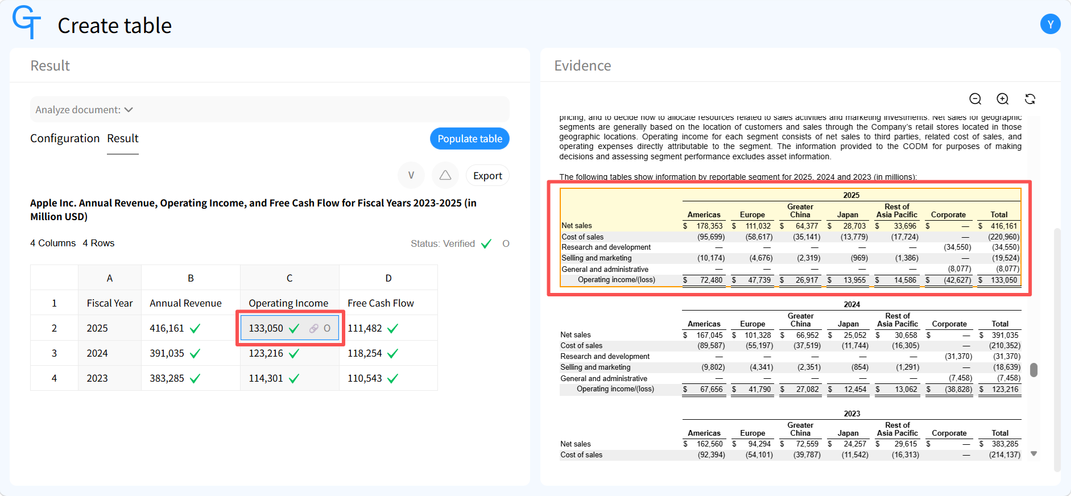
Task: Click the refresh icon in Evidence toolbar
Action: point(1030,99)
